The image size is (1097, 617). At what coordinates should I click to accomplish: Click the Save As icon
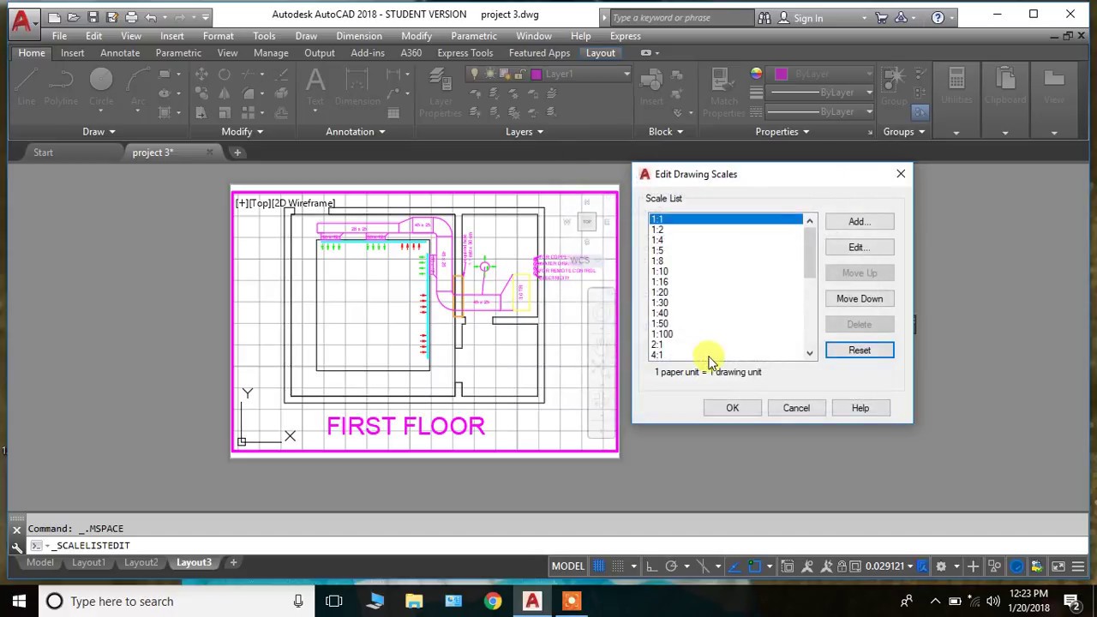[x=111, y=17]
